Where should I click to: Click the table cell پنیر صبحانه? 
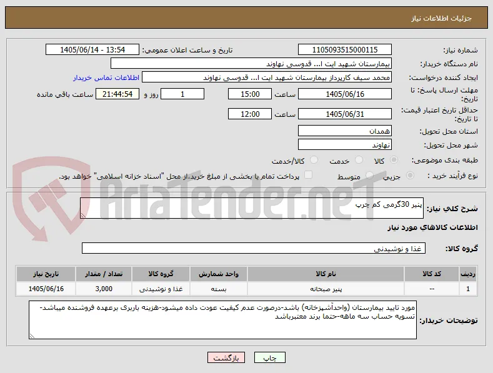pos(326,289)
